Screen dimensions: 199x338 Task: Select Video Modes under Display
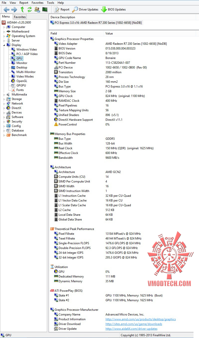point(25,76)
